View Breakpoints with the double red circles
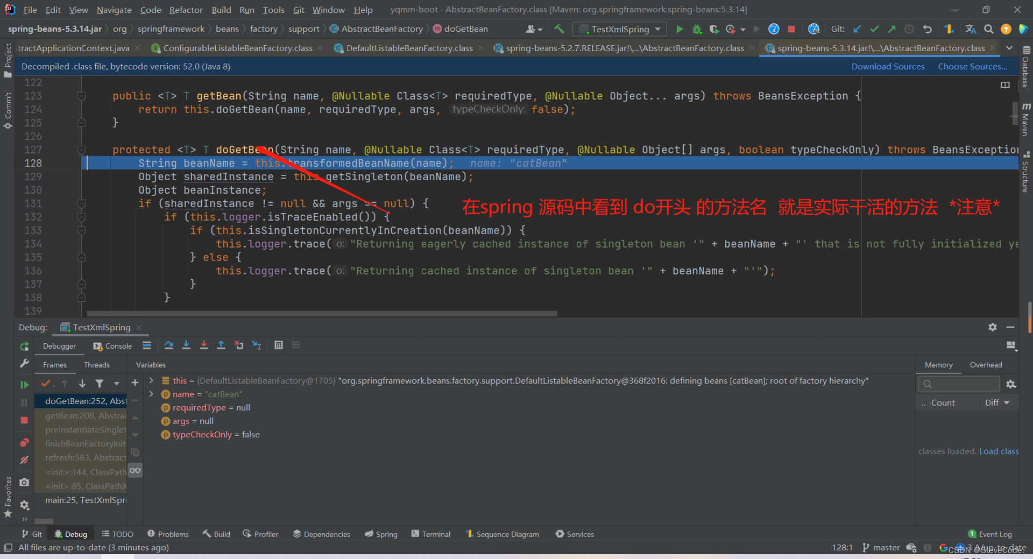 coord(24,443)
